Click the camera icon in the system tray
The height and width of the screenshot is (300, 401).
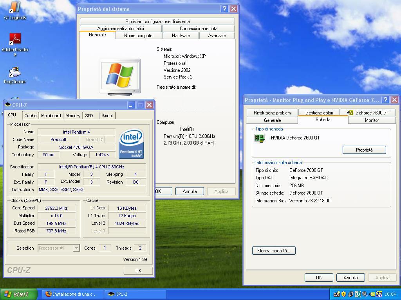tap(336, 294)
